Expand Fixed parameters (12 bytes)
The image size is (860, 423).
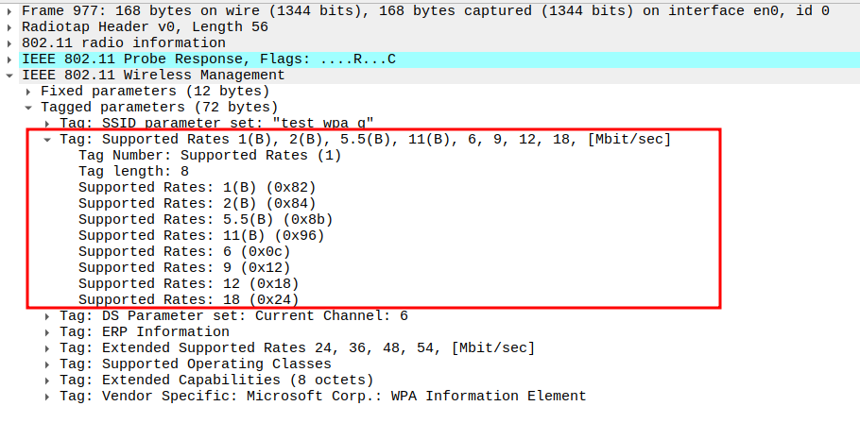pyautogui.click(x=28, y=91)
